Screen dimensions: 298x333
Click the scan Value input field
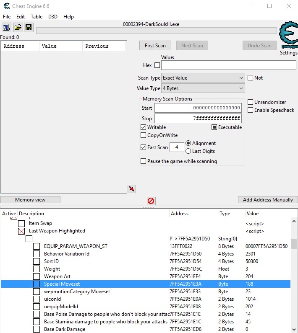coord(229,65)
